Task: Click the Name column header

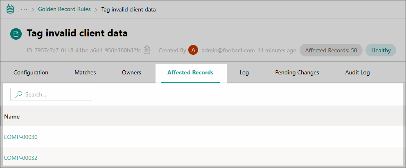Action: 12,116
